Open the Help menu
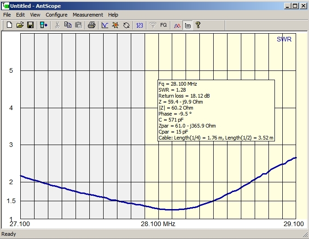 coord(113,15)
